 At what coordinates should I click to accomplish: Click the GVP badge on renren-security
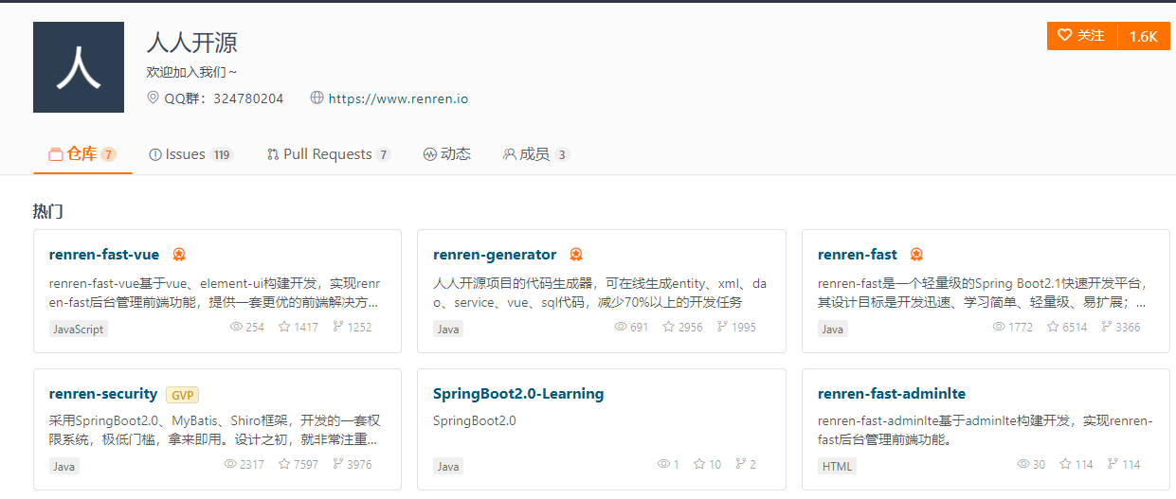click(x=182, y=395)
